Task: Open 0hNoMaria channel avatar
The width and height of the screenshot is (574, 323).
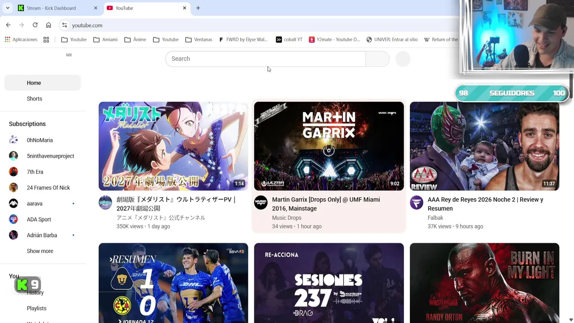Action: (x=13, y=140)
